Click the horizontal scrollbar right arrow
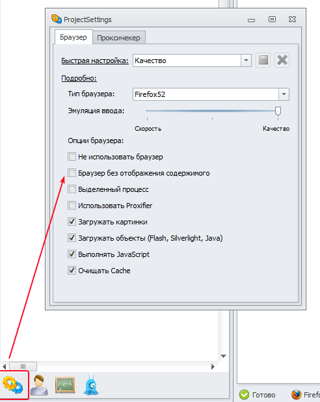The width and height of the screenshot is (320, 402). (x=213, y=367)
